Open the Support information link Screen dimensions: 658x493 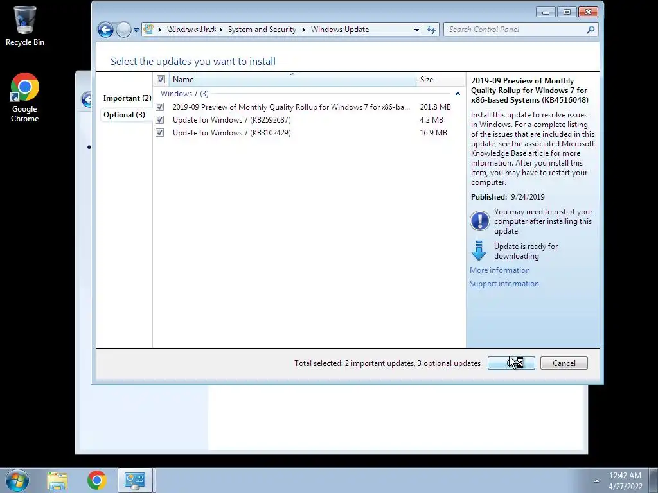click(504, 284)
